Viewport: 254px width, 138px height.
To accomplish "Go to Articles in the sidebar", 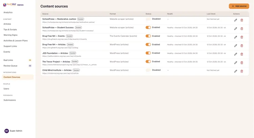I will pos(7,24).
